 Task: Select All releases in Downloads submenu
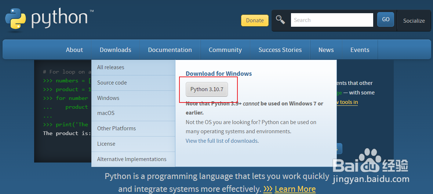(133, 67)
